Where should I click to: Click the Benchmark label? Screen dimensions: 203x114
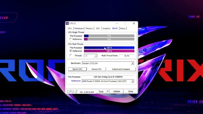76,63
